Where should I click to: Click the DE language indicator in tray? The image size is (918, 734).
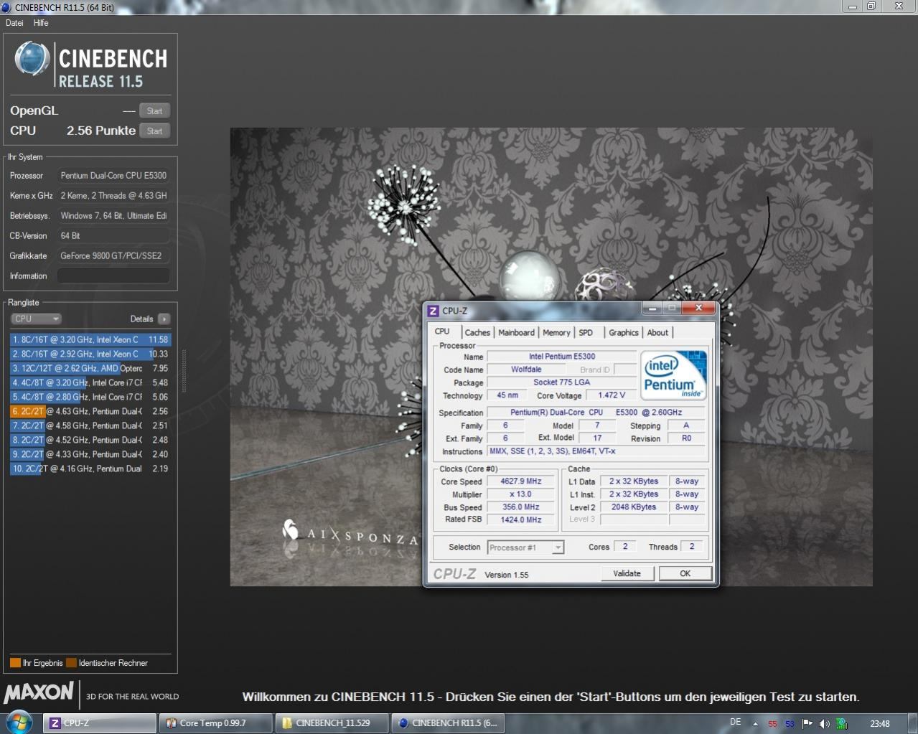point(736,722)
